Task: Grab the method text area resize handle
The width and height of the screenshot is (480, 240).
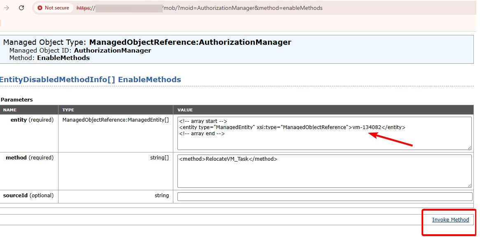Action: point(469,185)
